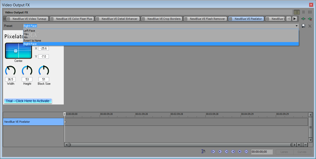This screenshot has width=316, height=159.
Task: Toggle the lock envelopes to cursor icon
Action: [203, 151]
